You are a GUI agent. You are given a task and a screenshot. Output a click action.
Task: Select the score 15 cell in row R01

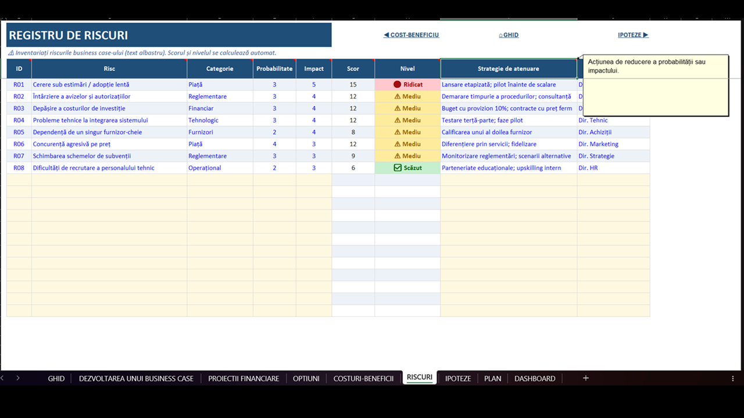[x=353, y=85]
